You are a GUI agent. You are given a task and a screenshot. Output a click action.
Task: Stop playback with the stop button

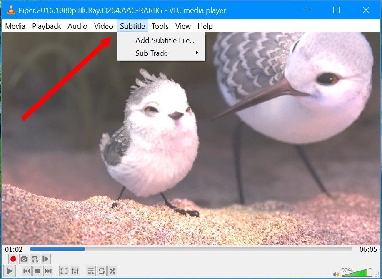click(37, 271)
